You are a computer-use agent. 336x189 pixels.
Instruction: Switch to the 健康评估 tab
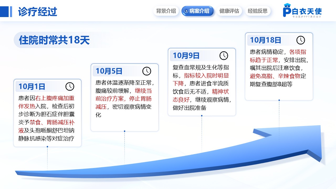(229, 11)
